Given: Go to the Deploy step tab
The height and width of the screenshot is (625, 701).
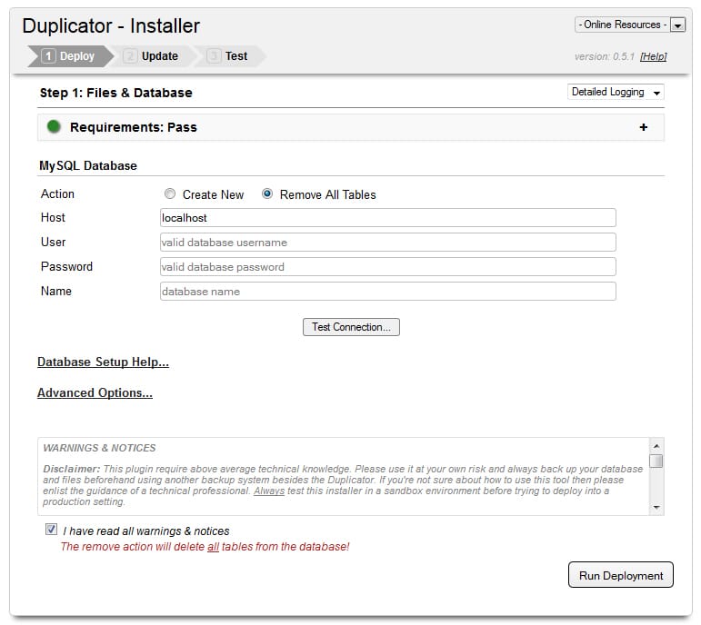Looking at the screenshot, I should (x=69, y=56).
